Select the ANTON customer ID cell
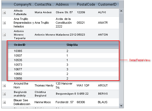 tap(103, 34)
